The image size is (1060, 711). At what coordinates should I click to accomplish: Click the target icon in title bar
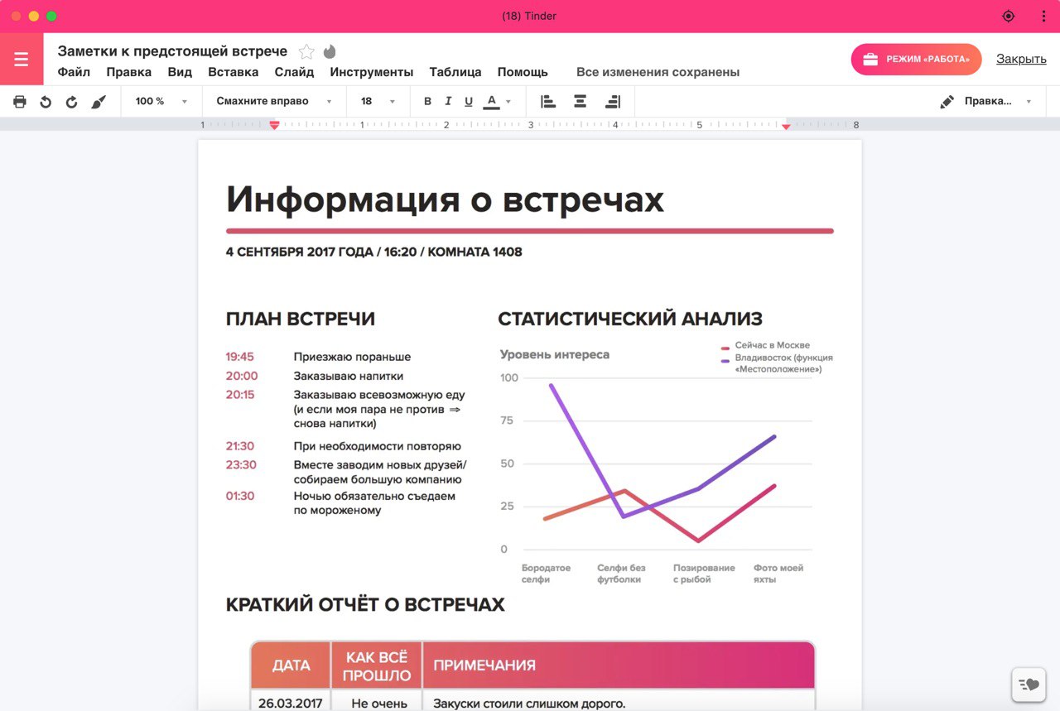[x=1008, y=16]
